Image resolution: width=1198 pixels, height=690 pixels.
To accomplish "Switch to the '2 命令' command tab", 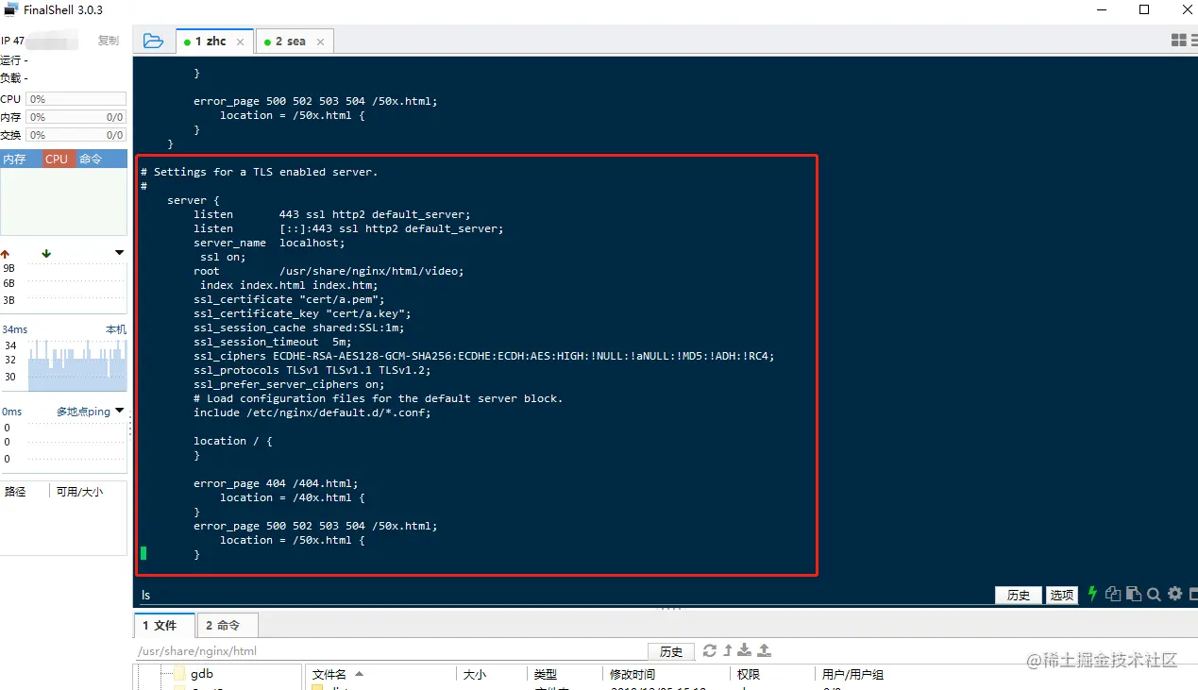I will click(228, 625).
